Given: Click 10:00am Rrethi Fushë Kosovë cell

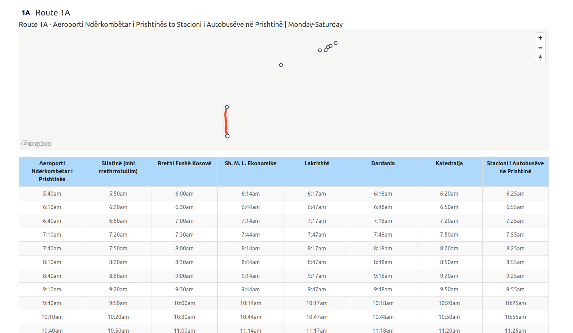Looking at the screenshot, I should 185,303.
